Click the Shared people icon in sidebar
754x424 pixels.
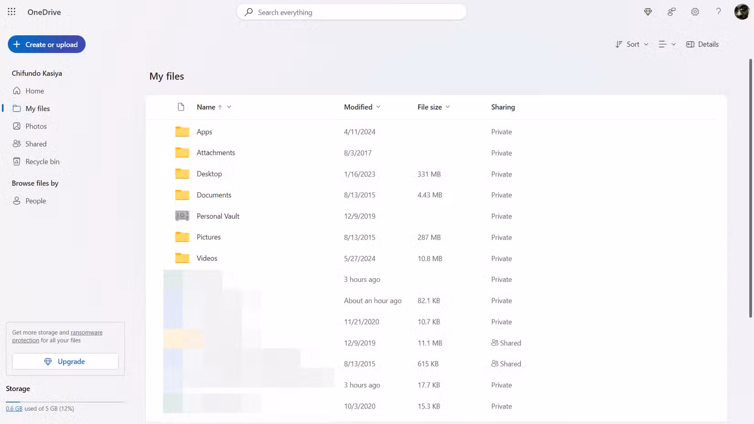click(17, 143)
